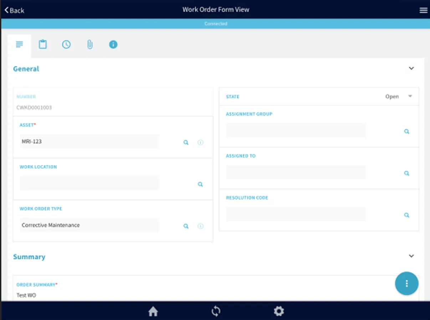Image resolution: width=430 pixels, height=320 pixels.
Task: Open the floating more-actions button
Action: click(x=406, y=283)
